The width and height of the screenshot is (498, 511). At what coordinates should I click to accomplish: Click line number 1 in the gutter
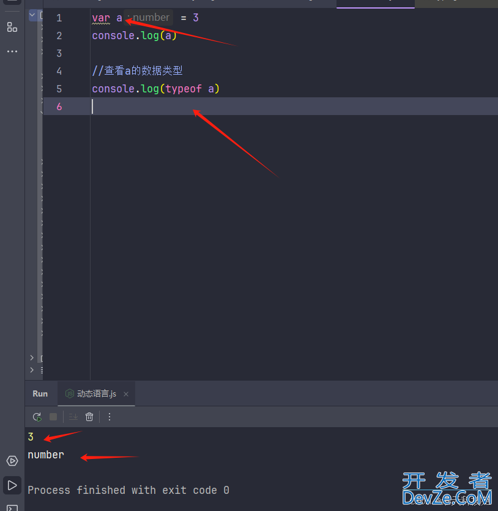59,18
